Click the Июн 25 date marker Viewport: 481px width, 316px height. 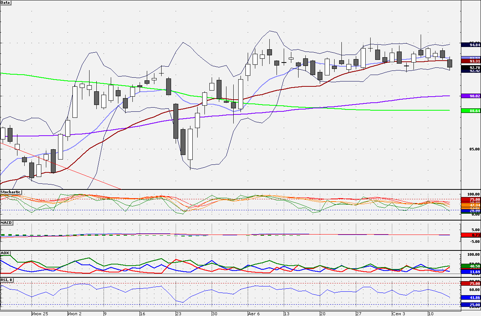[40, 314]
